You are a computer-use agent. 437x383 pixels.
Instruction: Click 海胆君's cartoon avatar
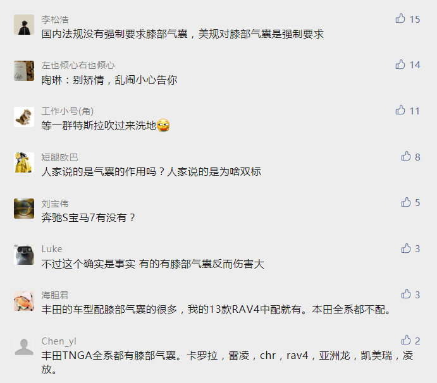[24, 301]
